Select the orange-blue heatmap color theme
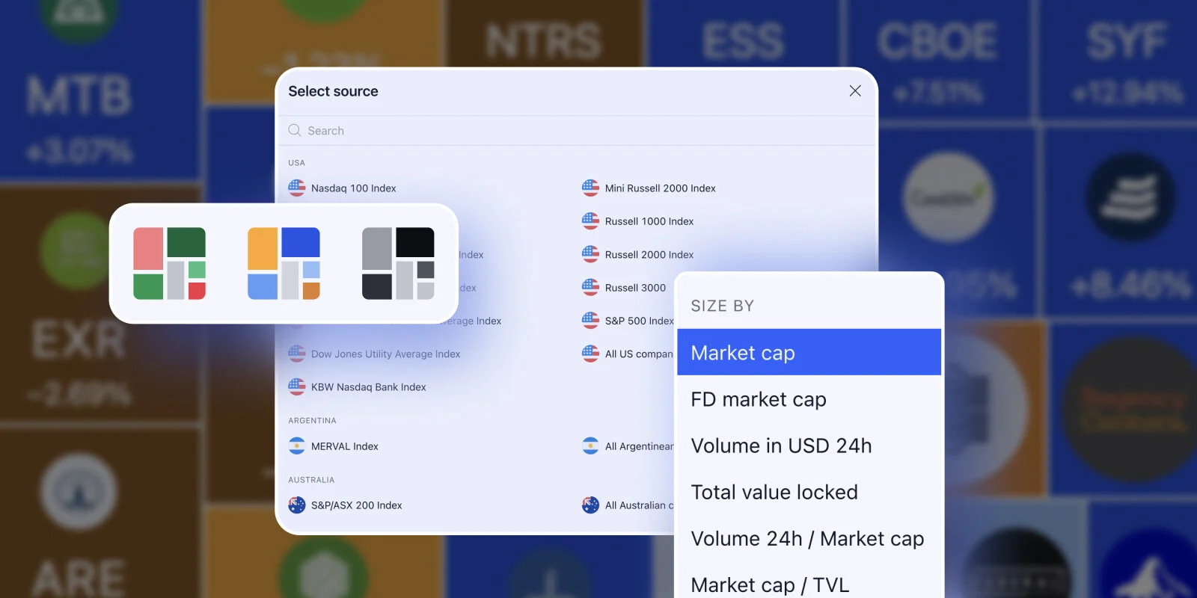1197x598 pixels. pos(284,263)
